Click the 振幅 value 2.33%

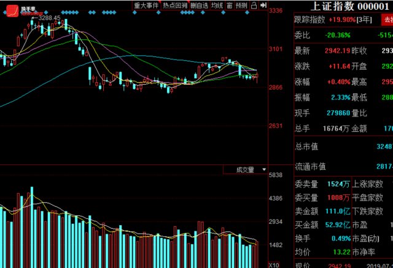pos(341,98)
